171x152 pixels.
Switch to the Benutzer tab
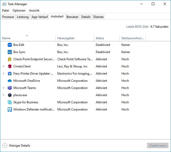pyautogui.click(x=72, y=17)
